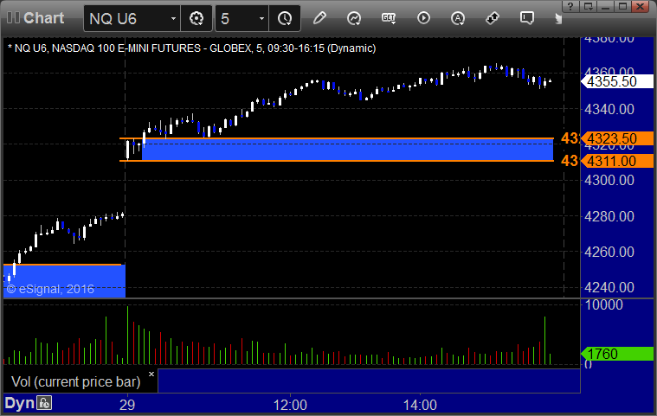Click the chart title NQ U6 NASDAQ text
This screenshot has height=416, width=657.
tap(192, 48)
